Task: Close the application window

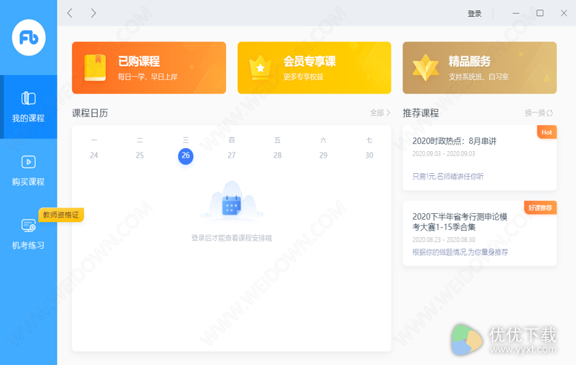Action: click(x=564, y=13)
